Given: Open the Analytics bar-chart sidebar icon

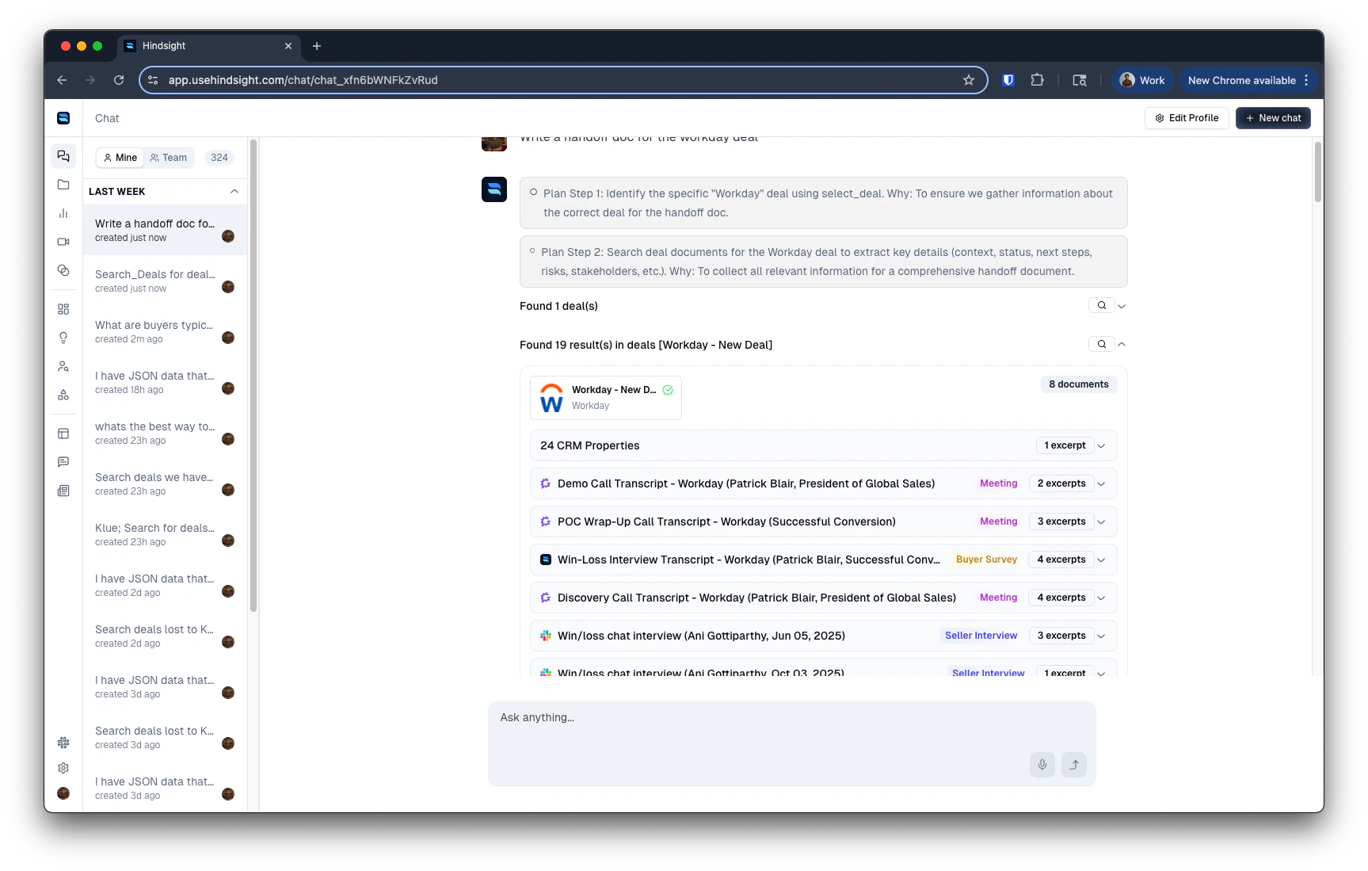Looking at the screenshot, I should [63, 213].
